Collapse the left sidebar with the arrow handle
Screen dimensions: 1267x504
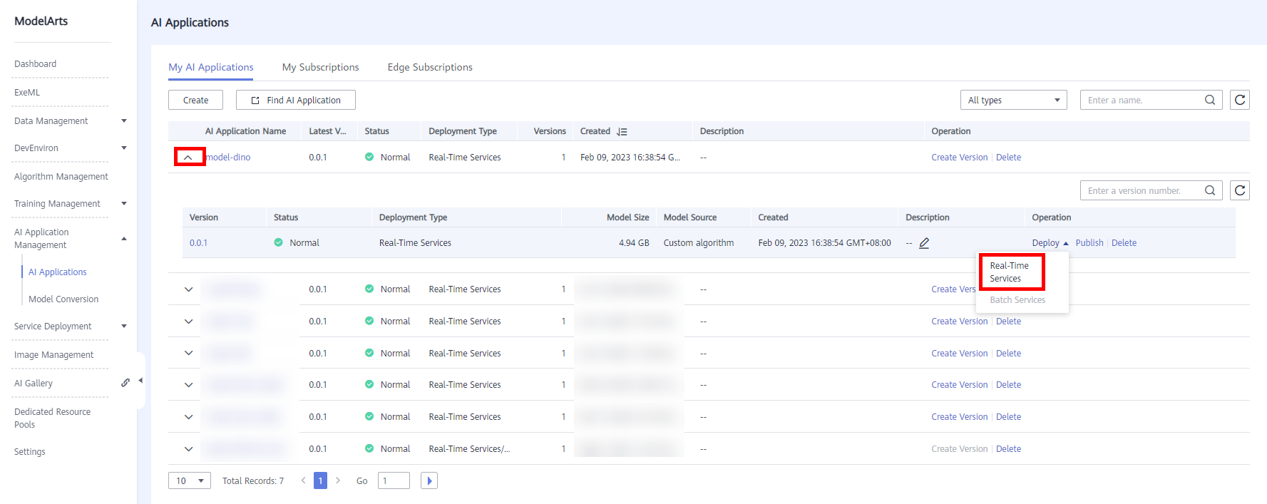tap(140, 381)
